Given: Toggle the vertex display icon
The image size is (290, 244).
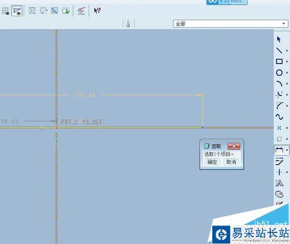Looking at the screenshot, I should click(x=17, y=11).
